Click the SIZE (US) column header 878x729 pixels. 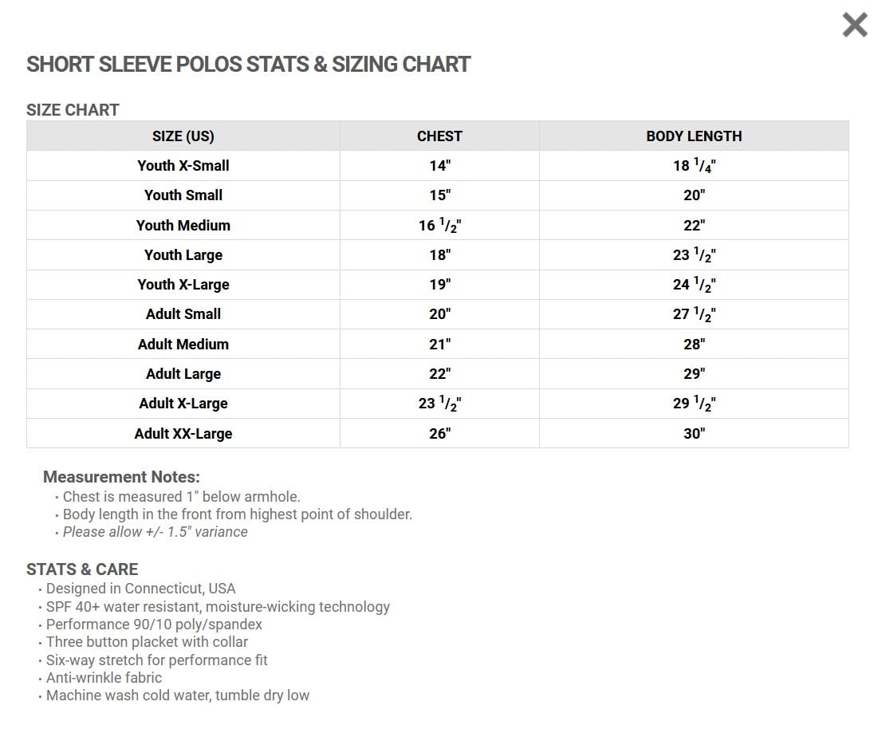183,136
